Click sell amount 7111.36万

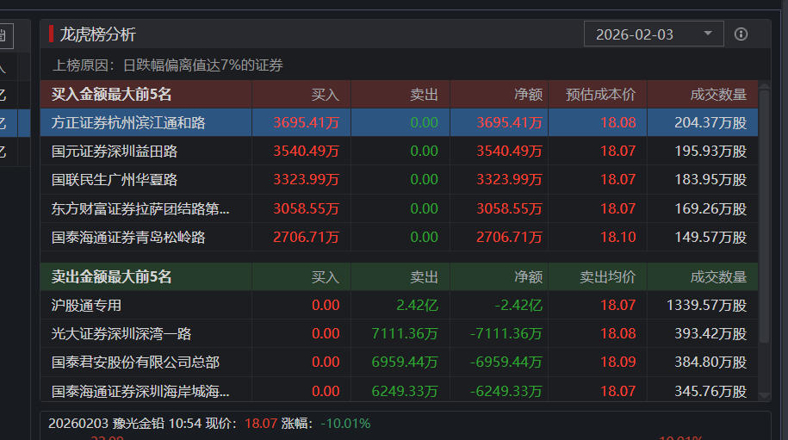click(x=405, y=333)
